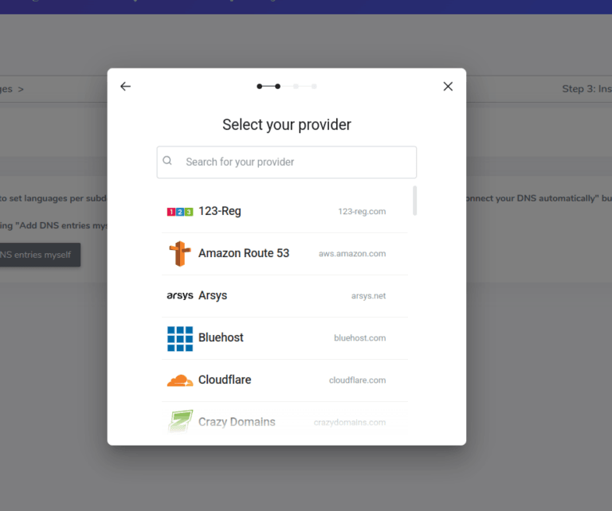Click the provider list scrollbar thumb
612x511 pixels.
coord(414,201)
